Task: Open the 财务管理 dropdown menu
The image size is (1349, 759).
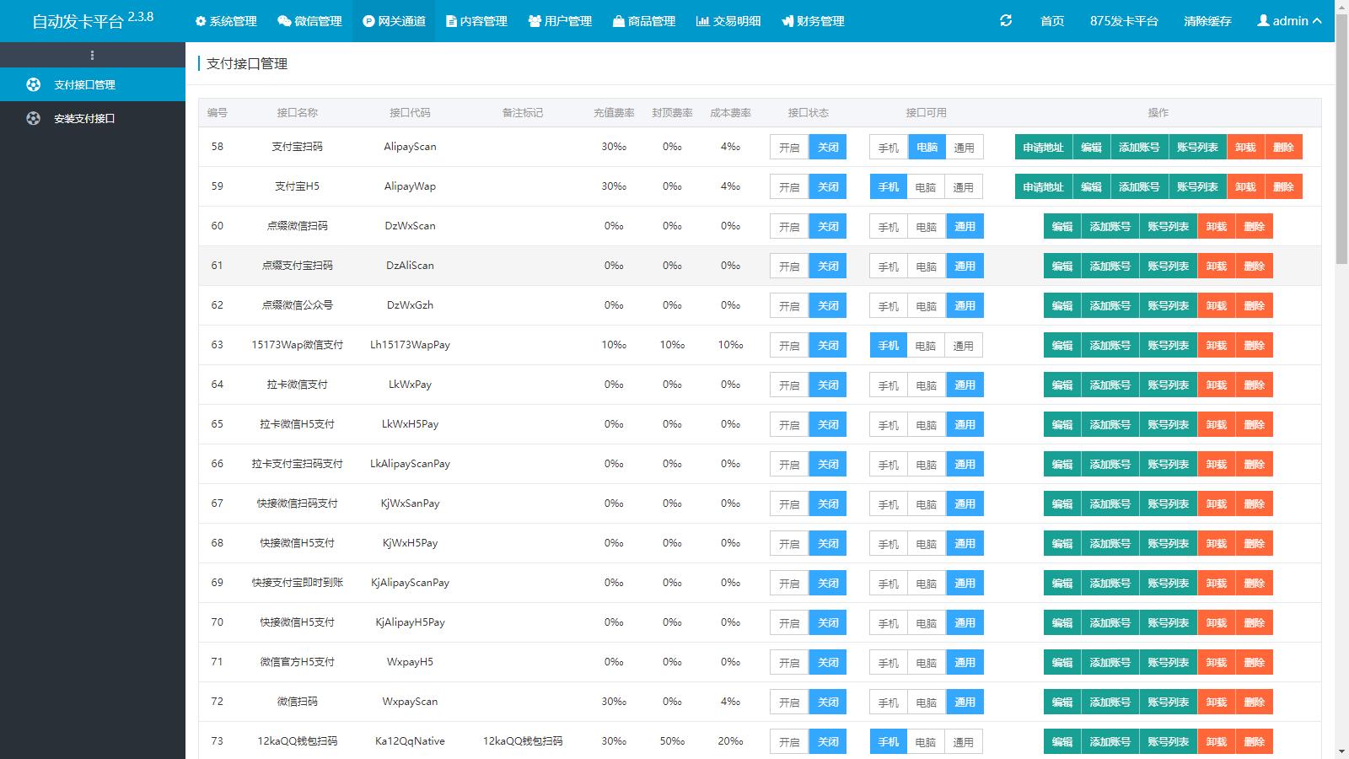Action: click(813, 21)
